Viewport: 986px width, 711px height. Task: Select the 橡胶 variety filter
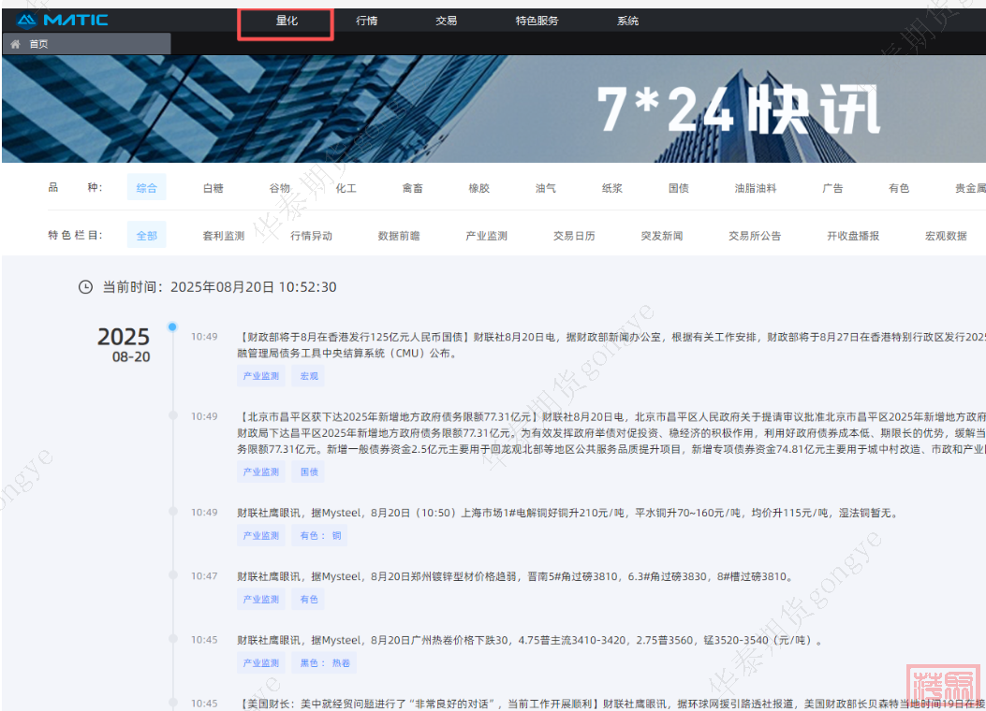(x=479, y=188)
